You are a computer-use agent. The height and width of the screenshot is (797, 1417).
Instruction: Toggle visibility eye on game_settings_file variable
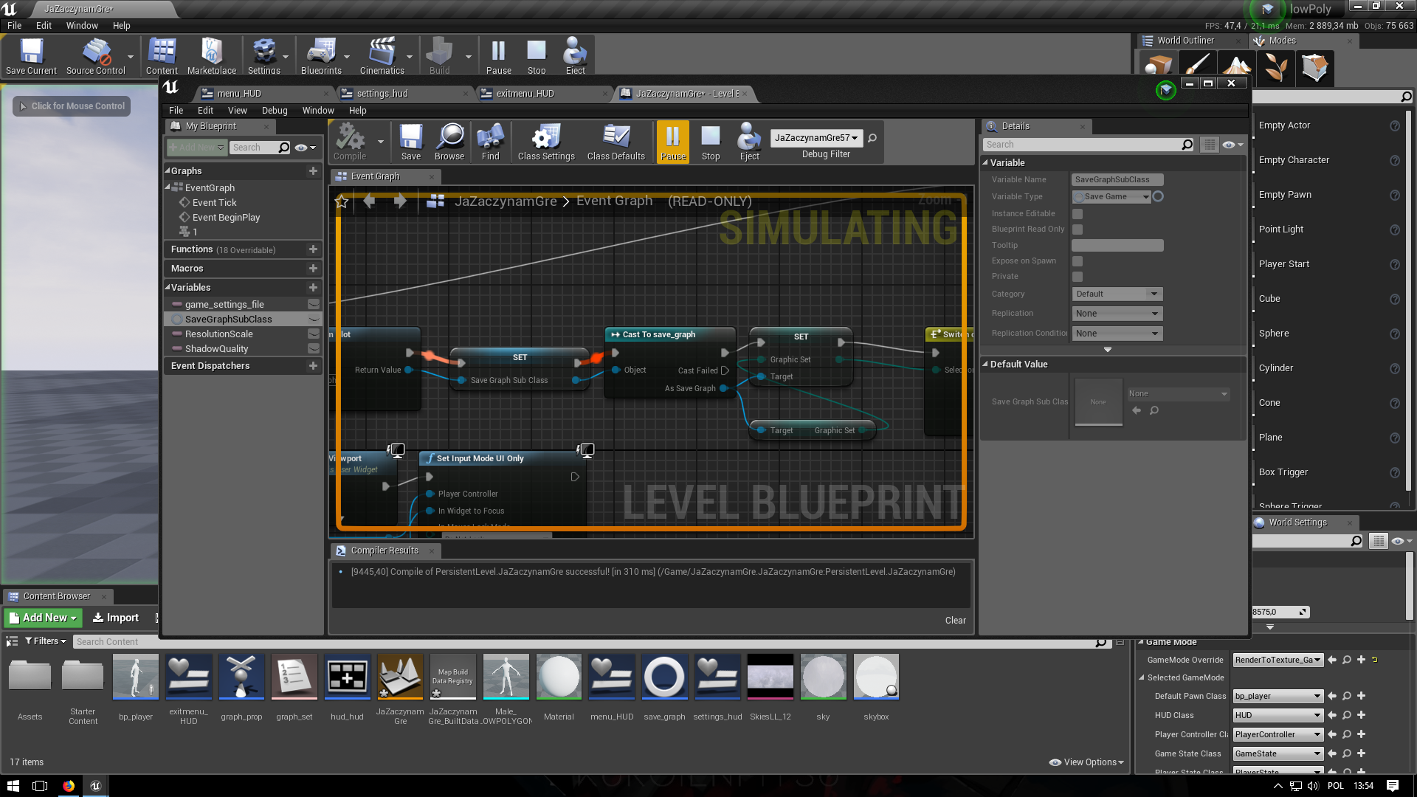click(314, 304)
